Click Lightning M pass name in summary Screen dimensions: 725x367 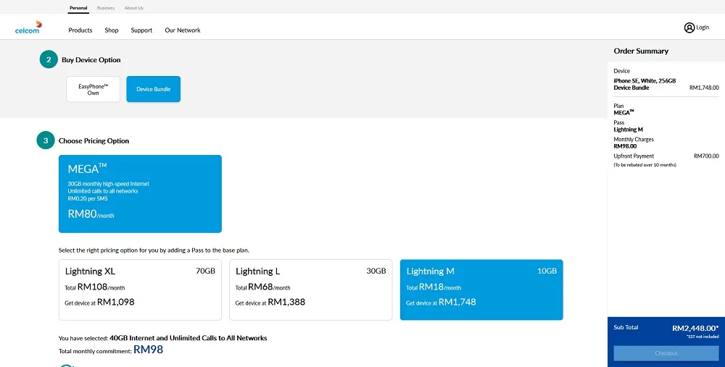628,130
